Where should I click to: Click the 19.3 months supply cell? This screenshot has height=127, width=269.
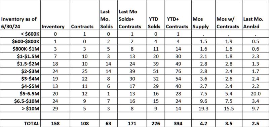[x=203, y=108]
